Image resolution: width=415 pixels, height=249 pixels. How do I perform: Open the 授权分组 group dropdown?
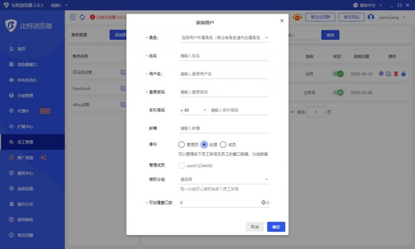(225, 179)
